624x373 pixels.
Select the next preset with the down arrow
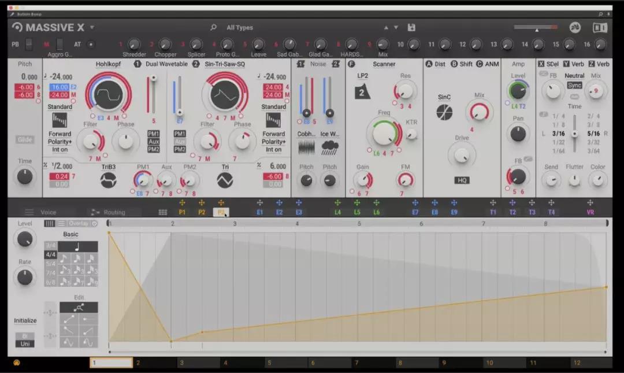point(396,28)
